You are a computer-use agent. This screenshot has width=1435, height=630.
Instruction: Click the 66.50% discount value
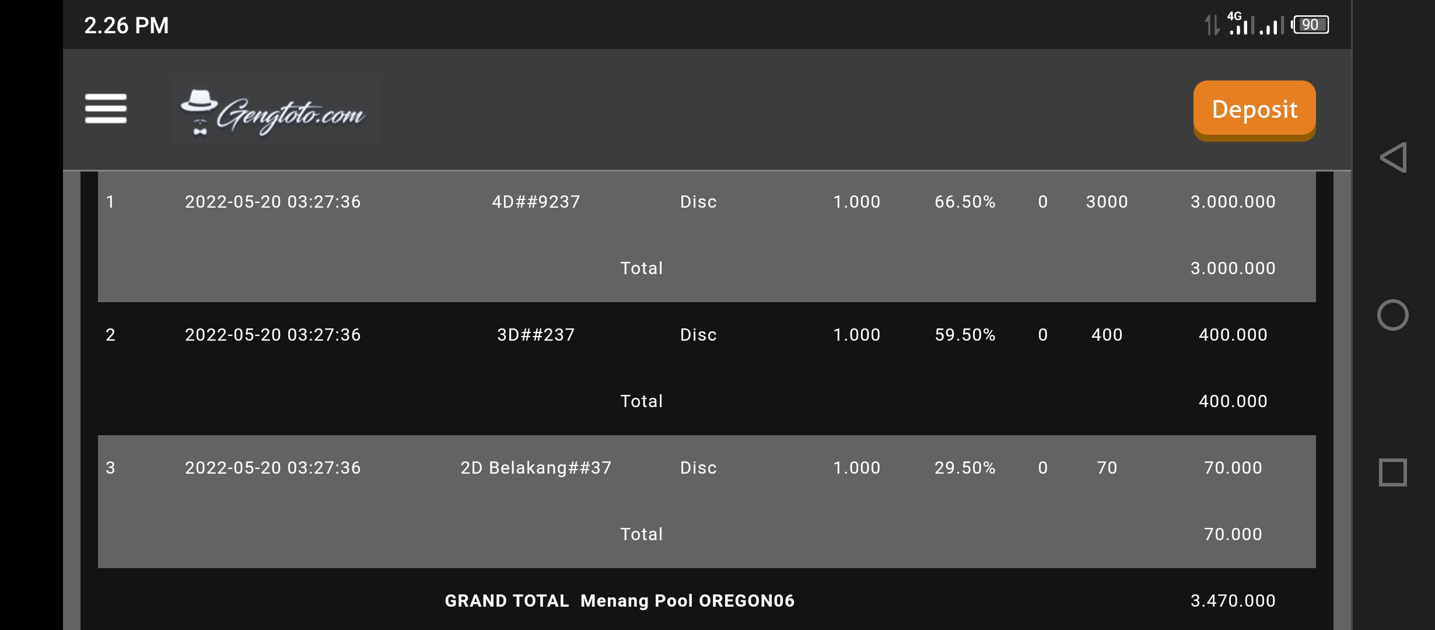965,202
